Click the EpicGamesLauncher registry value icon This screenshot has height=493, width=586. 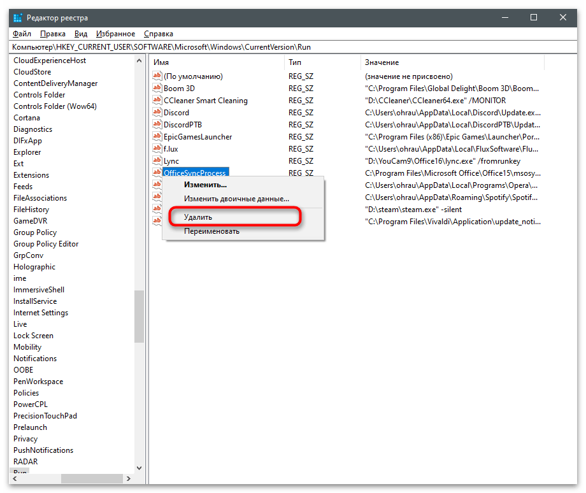click(157, 137)
